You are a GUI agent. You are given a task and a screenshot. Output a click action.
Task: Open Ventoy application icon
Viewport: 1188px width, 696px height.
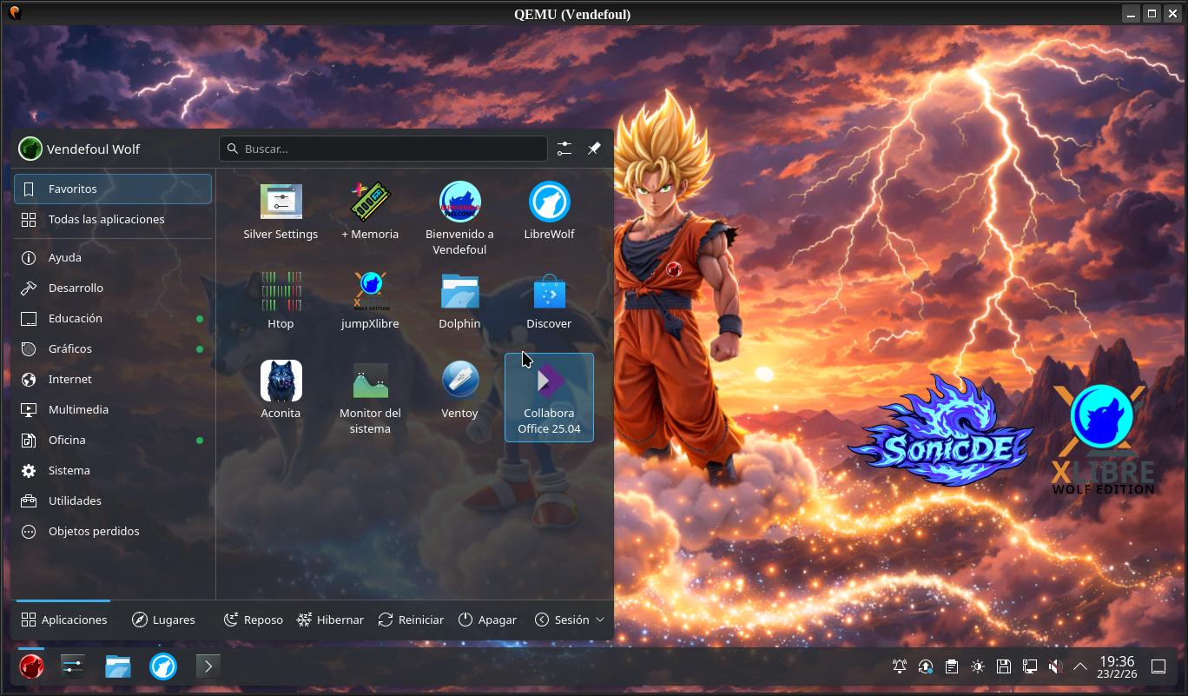tap(459, 381)
